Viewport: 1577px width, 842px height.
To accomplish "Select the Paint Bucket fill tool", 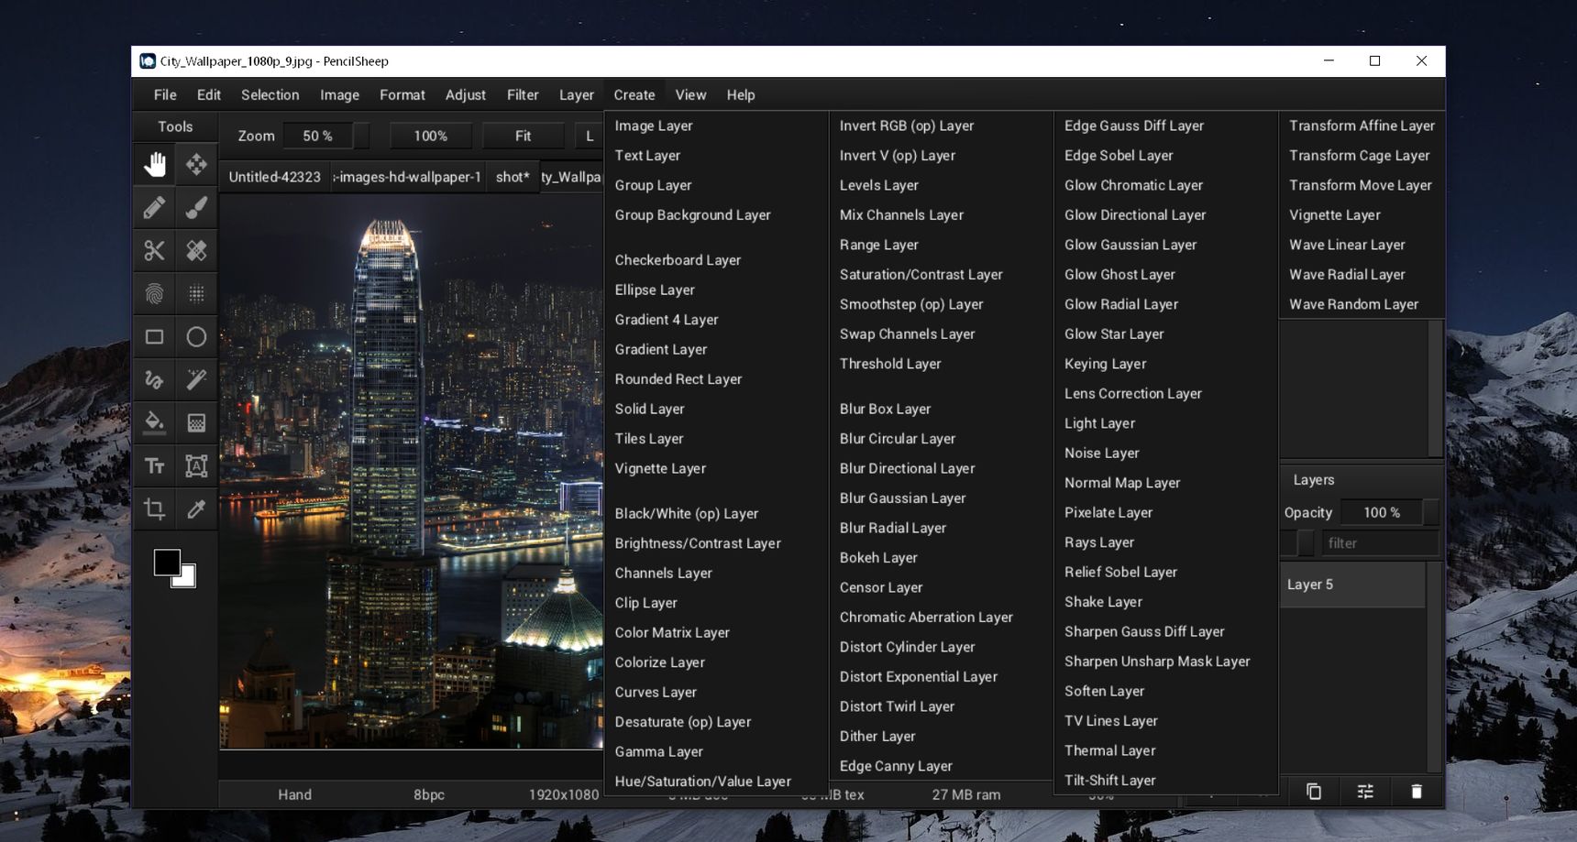I will pos(154,422).
